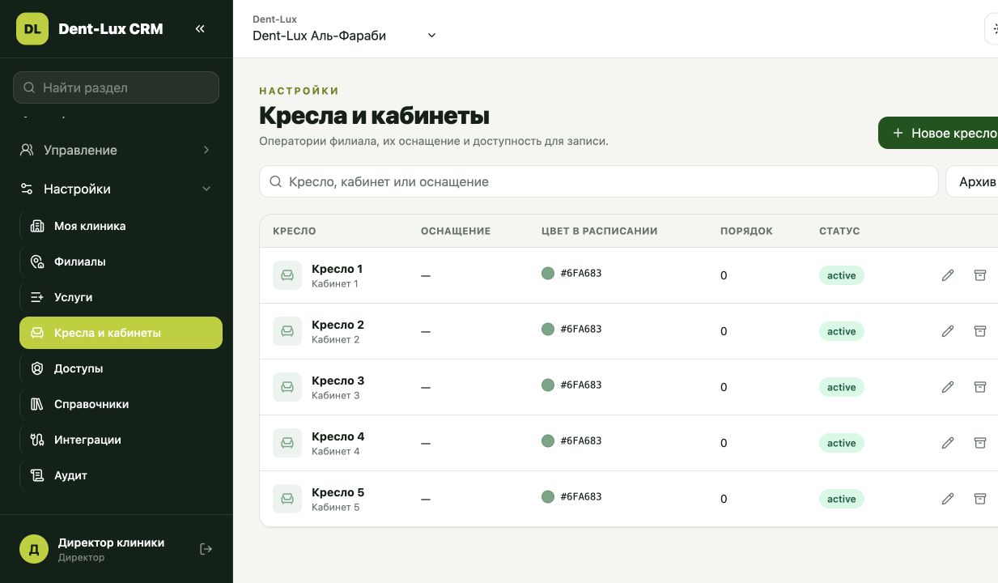Open the Интеграции page
The width and height of the screenshot is (998, 583).
pos(121,440)
